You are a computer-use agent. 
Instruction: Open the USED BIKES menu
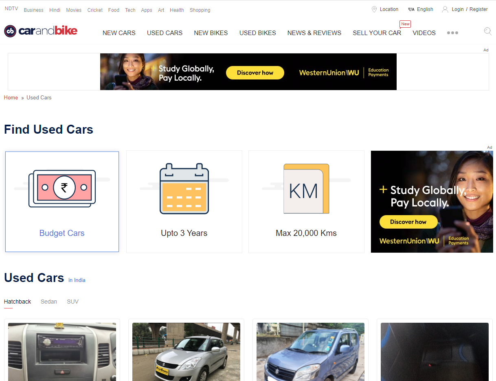[258, 33]
